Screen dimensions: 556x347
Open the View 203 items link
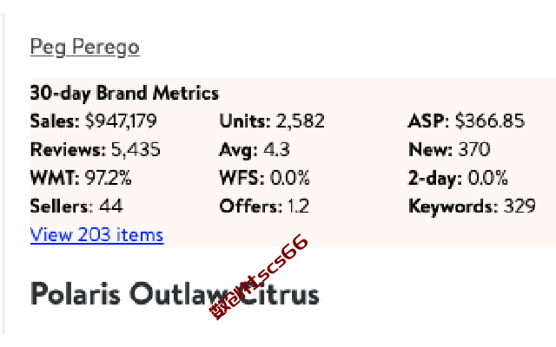(x=96, y=235)
